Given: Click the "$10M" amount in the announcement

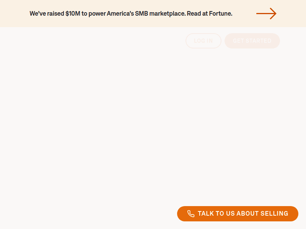Looking at the screenshot, I should [73, 14].
